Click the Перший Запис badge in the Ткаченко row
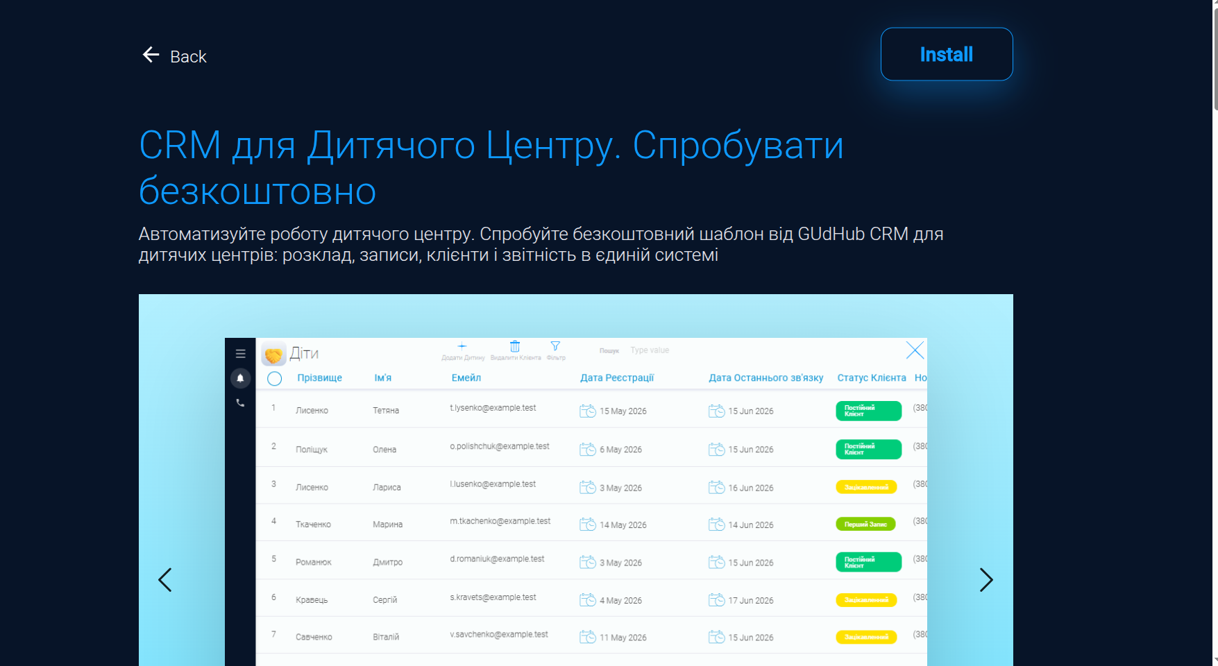The height and width of the screenshot is (666, 1218). (865, 524)
